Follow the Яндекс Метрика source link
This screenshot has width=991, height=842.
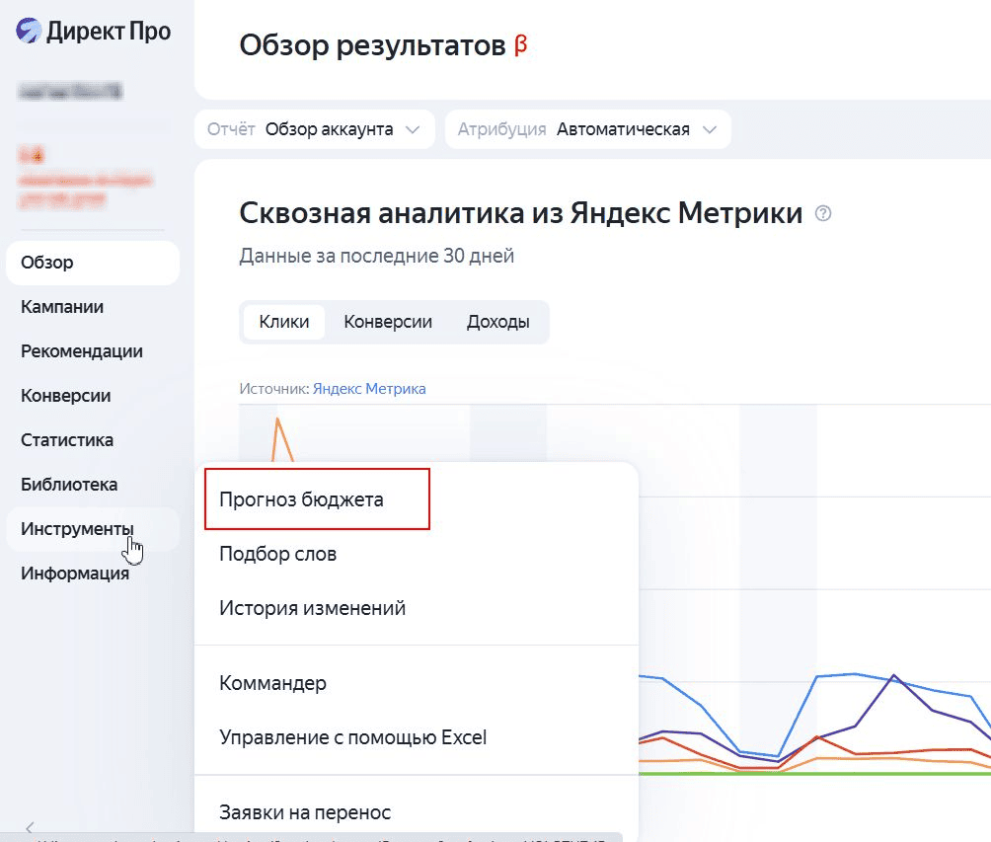click(369, 389)
